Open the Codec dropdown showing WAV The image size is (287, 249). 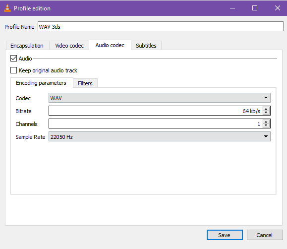click(160, 98)
